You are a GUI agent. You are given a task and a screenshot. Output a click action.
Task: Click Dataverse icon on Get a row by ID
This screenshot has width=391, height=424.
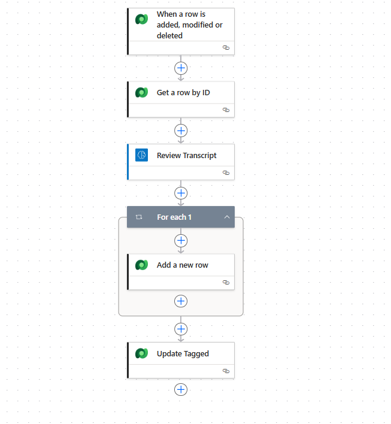142,93
